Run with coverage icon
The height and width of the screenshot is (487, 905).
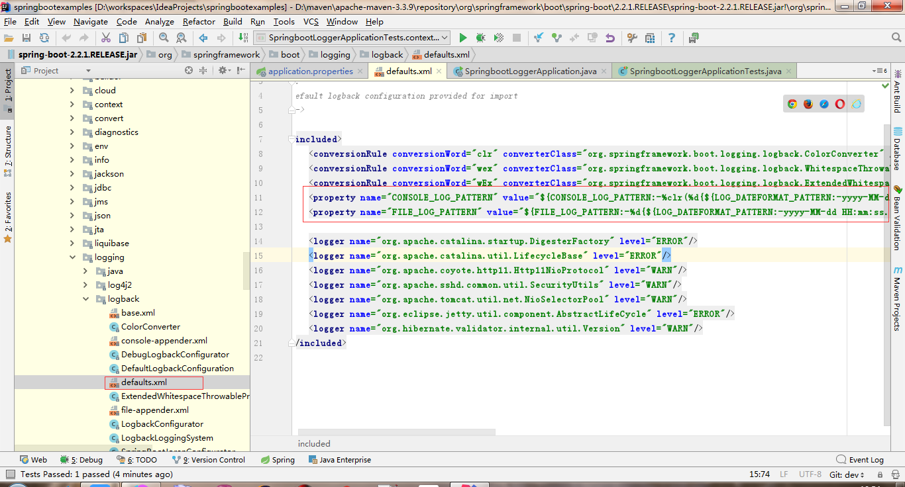pos(498,38)
